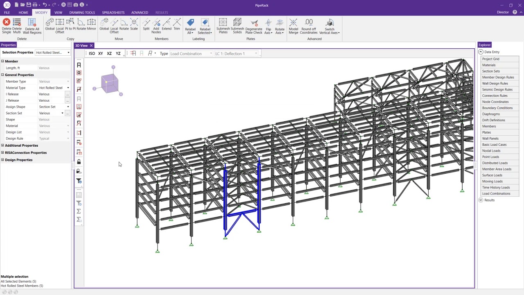Click the Add Nodes tool
The width and height of the screenshot is (524, 295).
coord(156,26)
